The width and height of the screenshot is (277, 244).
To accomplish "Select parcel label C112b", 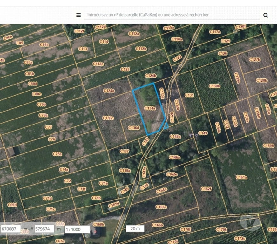I will click(141, 49).
